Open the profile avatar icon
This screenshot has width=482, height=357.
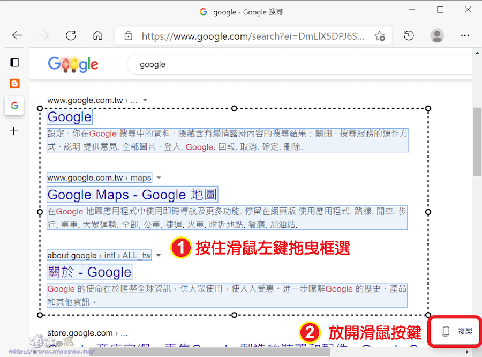coord(438,35)
